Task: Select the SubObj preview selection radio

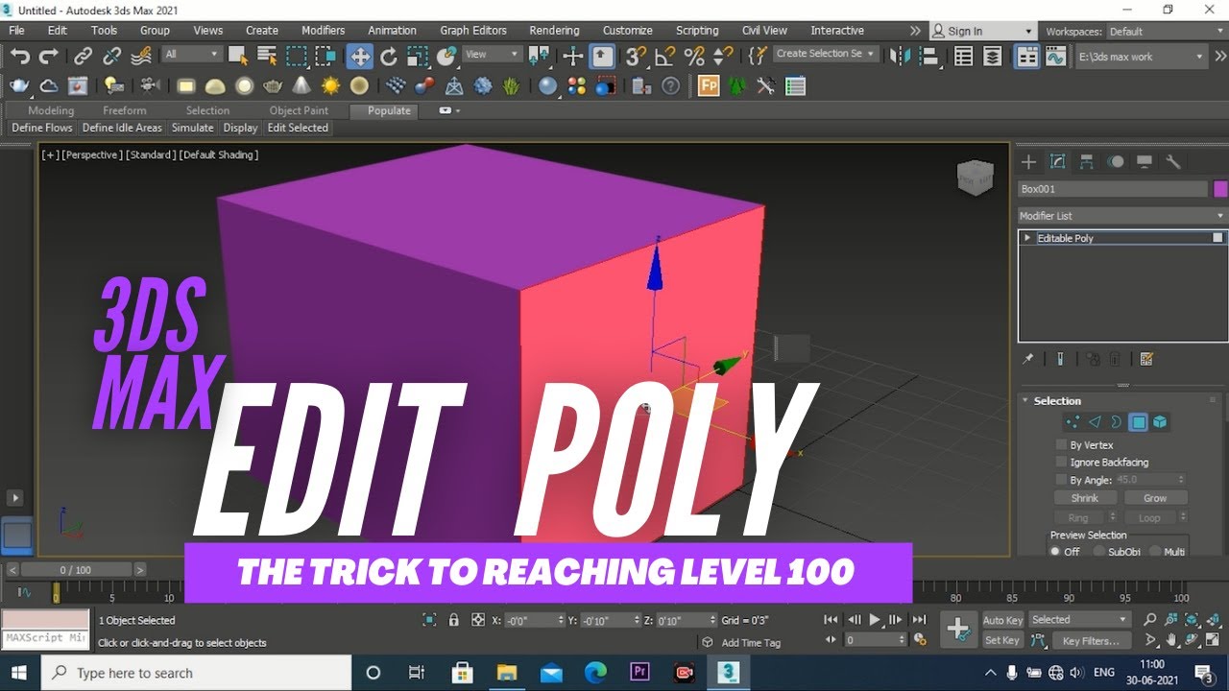Action: pos(1099,552)
